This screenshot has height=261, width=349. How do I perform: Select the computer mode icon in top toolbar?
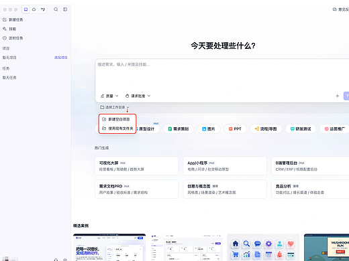coord(26,9)
